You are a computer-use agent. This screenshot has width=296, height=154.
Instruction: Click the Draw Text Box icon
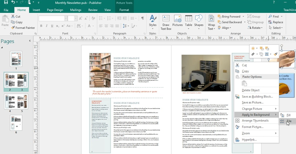(x=166, y=22)
